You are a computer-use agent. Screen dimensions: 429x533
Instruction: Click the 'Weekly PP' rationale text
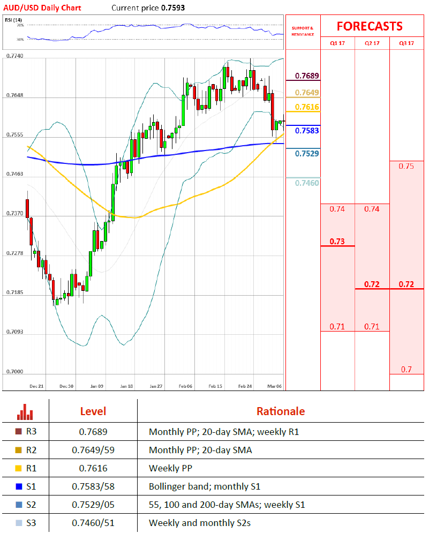click(x=171, y=468)
